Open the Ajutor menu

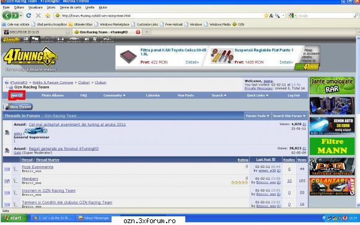(103, 7)
